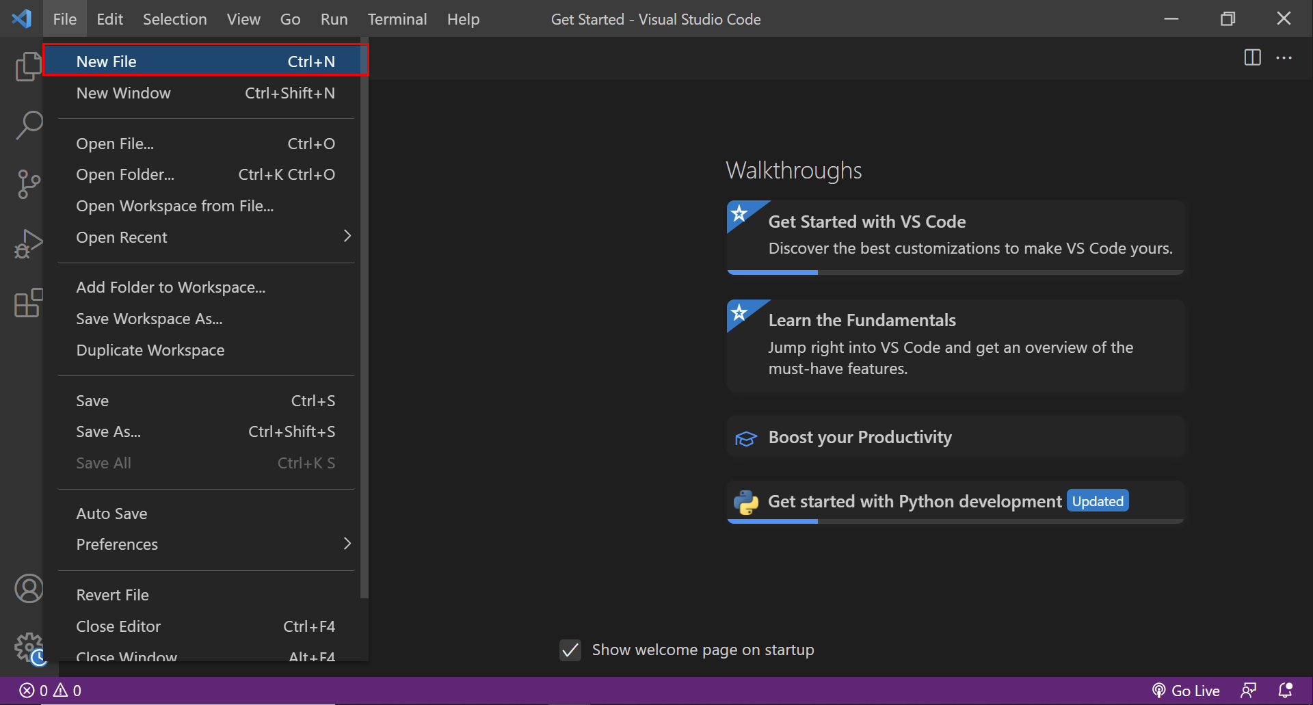Open the Source Control icon
The image size is (1313, 705).
click(28, 185)
